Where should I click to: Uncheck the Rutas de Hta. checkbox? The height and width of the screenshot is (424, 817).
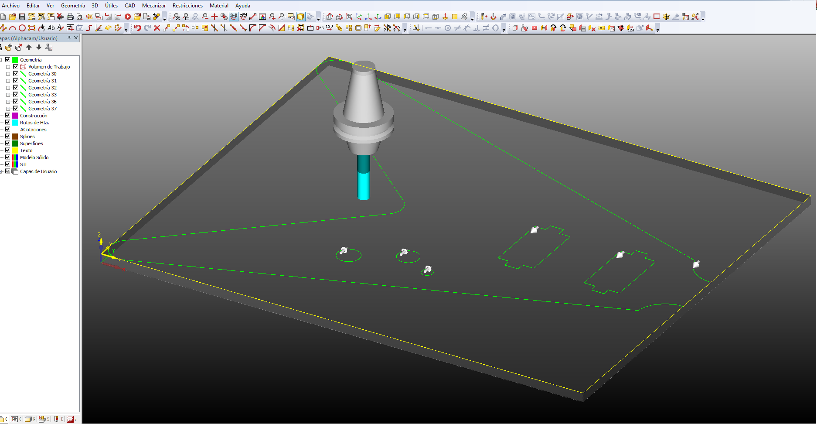(7, 123)
